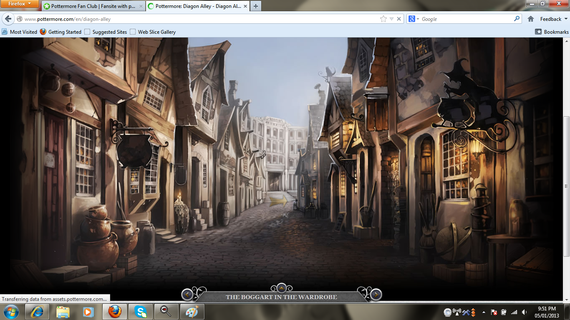Show hidden icons in the system tray
The height and width of the screenshot is (320, 570).
tap(484, 312)
